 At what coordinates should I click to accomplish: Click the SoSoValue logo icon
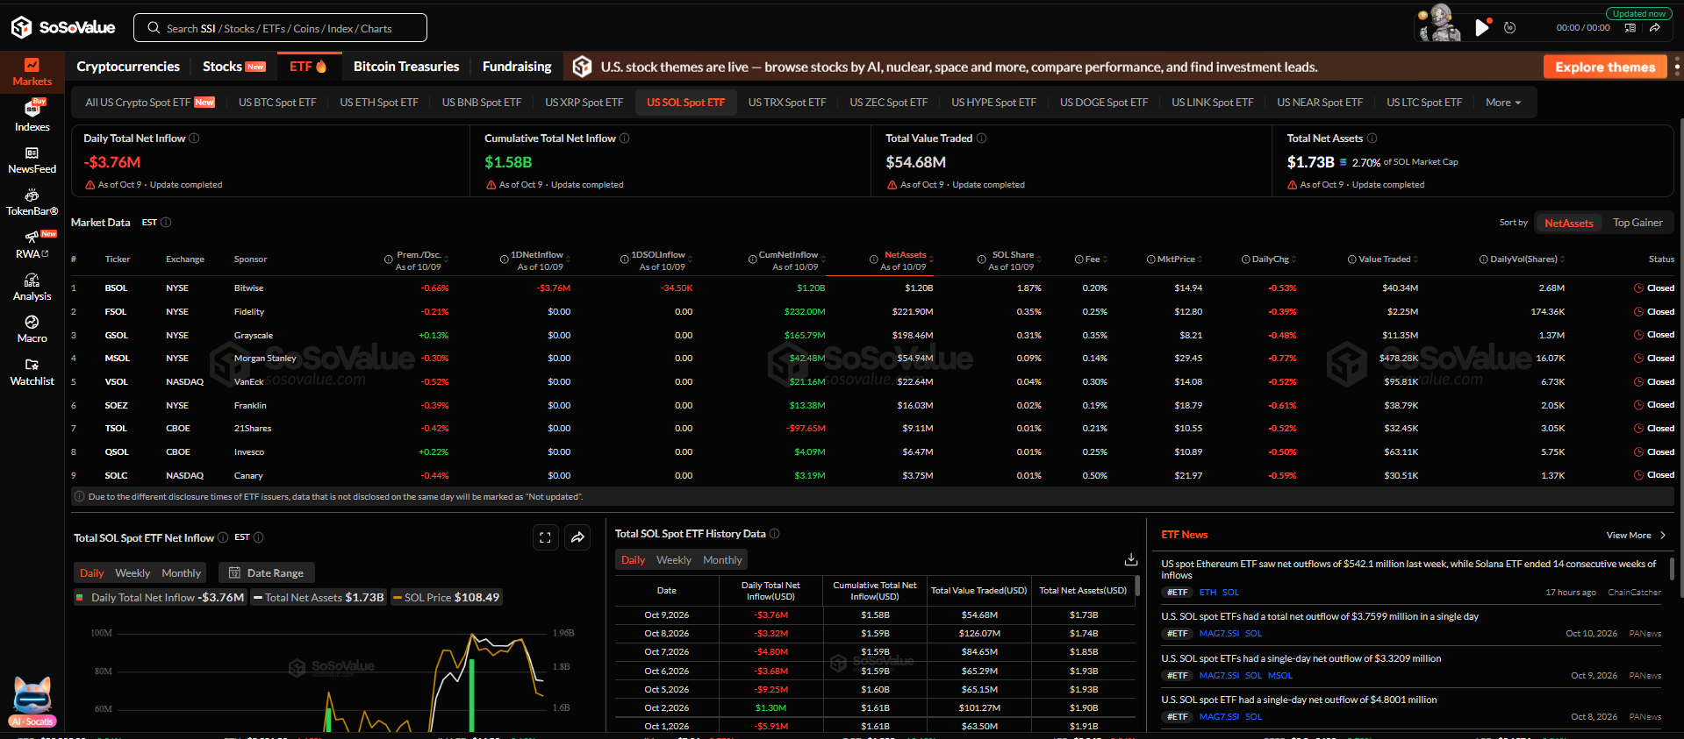coord(22,27)
